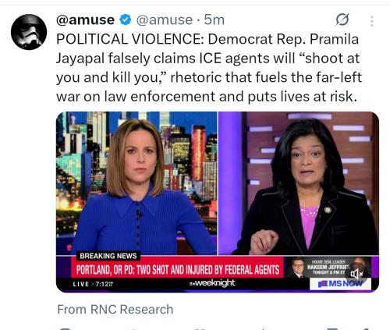Click the BREAKING NEWS label in video
390x330 pixels.
coord(108,256)
